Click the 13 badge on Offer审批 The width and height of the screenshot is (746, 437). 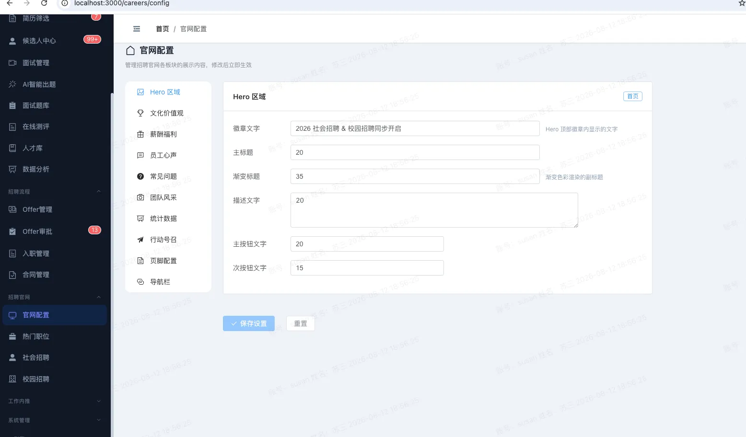coord(94,230)
